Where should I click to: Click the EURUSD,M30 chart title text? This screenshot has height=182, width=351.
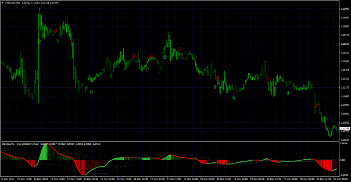[x=13, y=3]
